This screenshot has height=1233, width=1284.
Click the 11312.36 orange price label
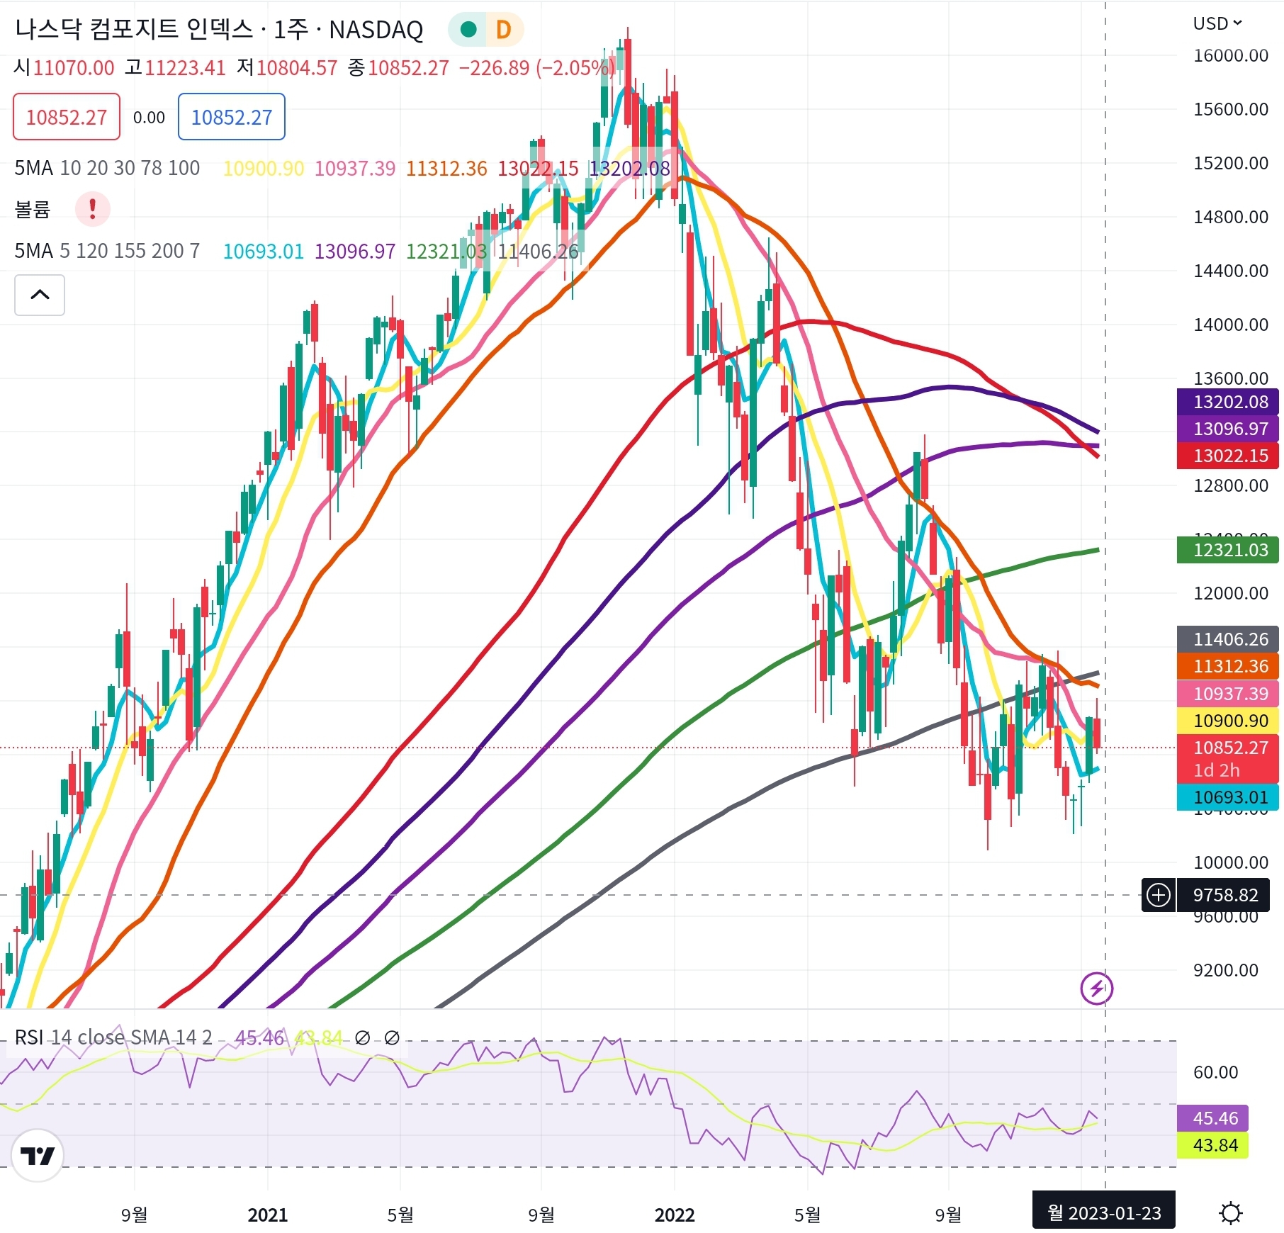pos(1228,666)
